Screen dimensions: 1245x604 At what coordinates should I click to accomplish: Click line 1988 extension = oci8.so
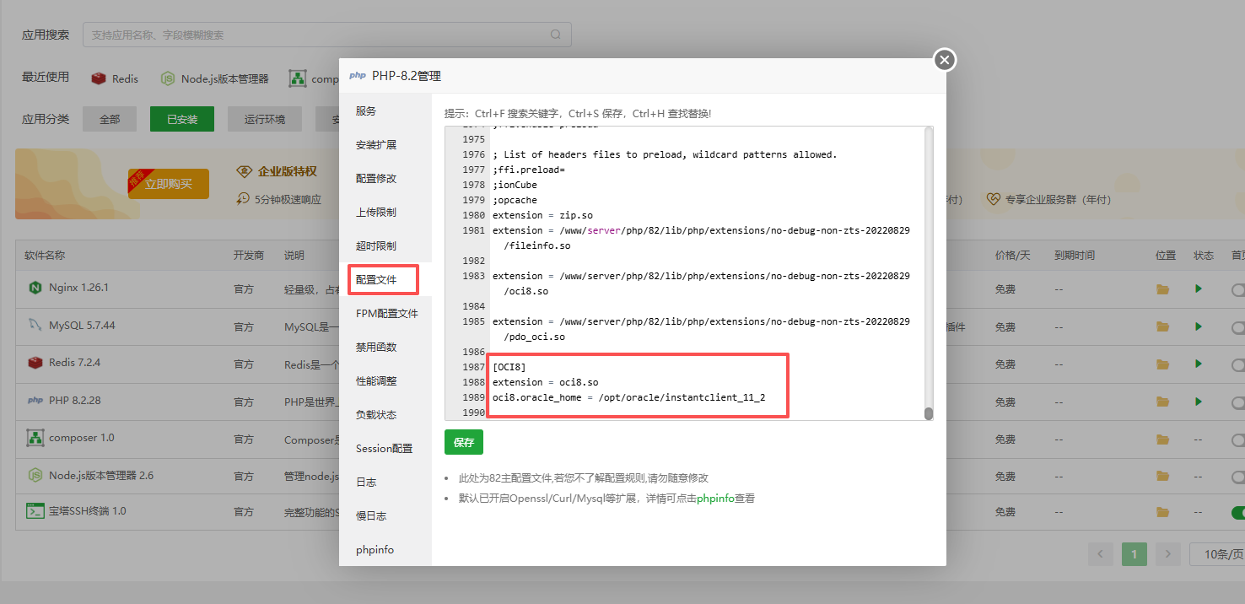[545, 382]
